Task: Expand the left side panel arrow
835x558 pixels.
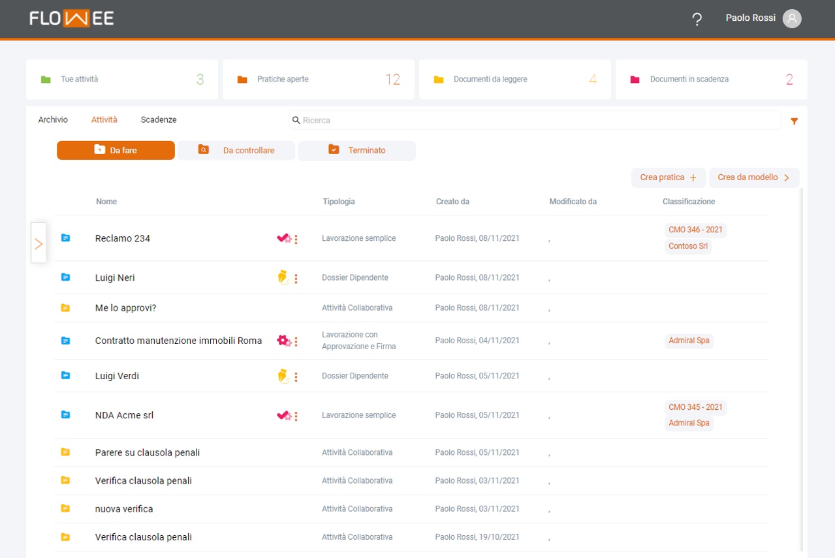Action: tap(39, 243)
